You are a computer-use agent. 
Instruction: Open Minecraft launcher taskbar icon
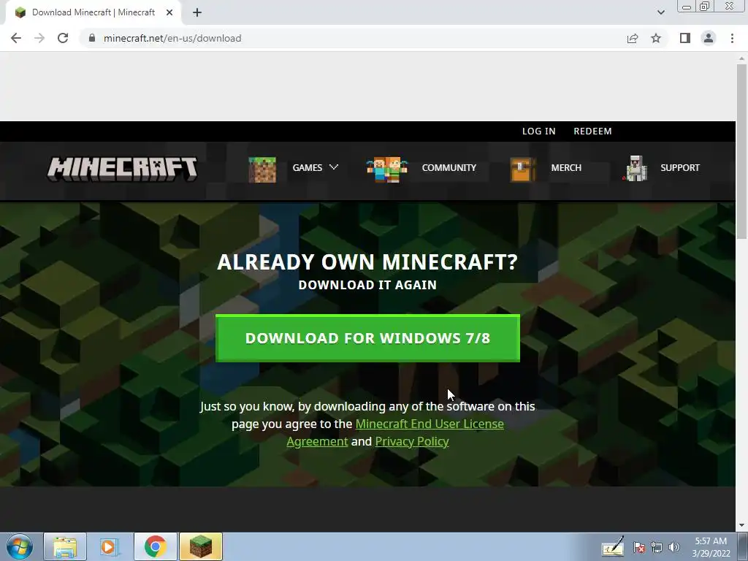(x=201, y=546)
